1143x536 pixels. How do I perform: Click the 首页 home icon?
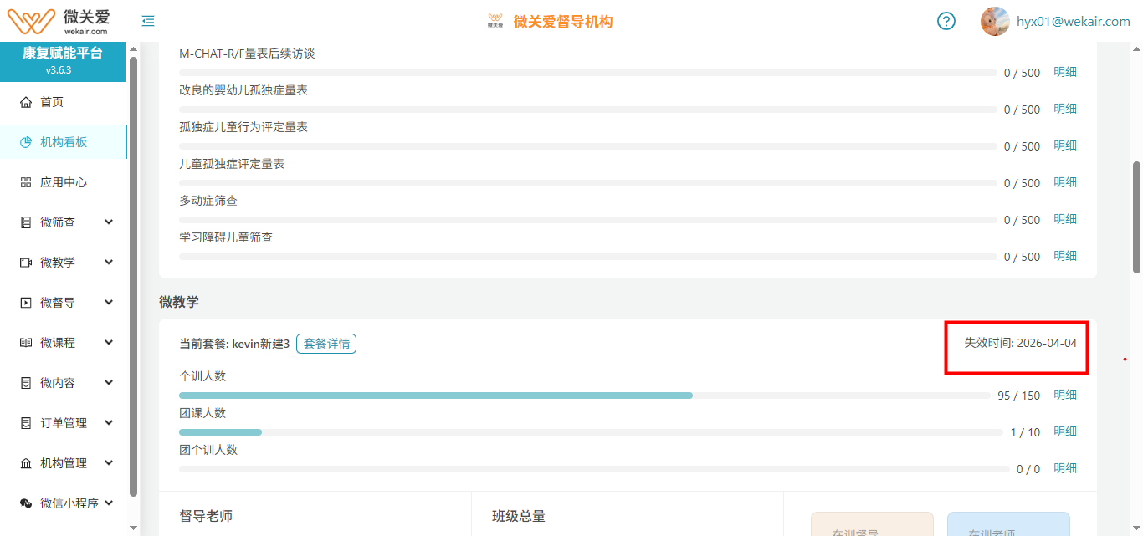coord(26,102)
